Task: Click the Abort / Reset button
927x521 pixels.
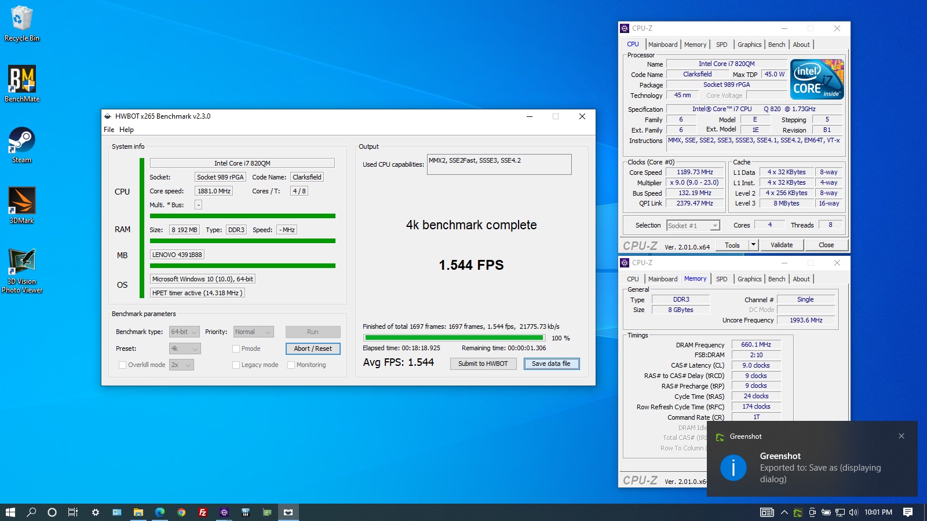Action: (313, 348)
